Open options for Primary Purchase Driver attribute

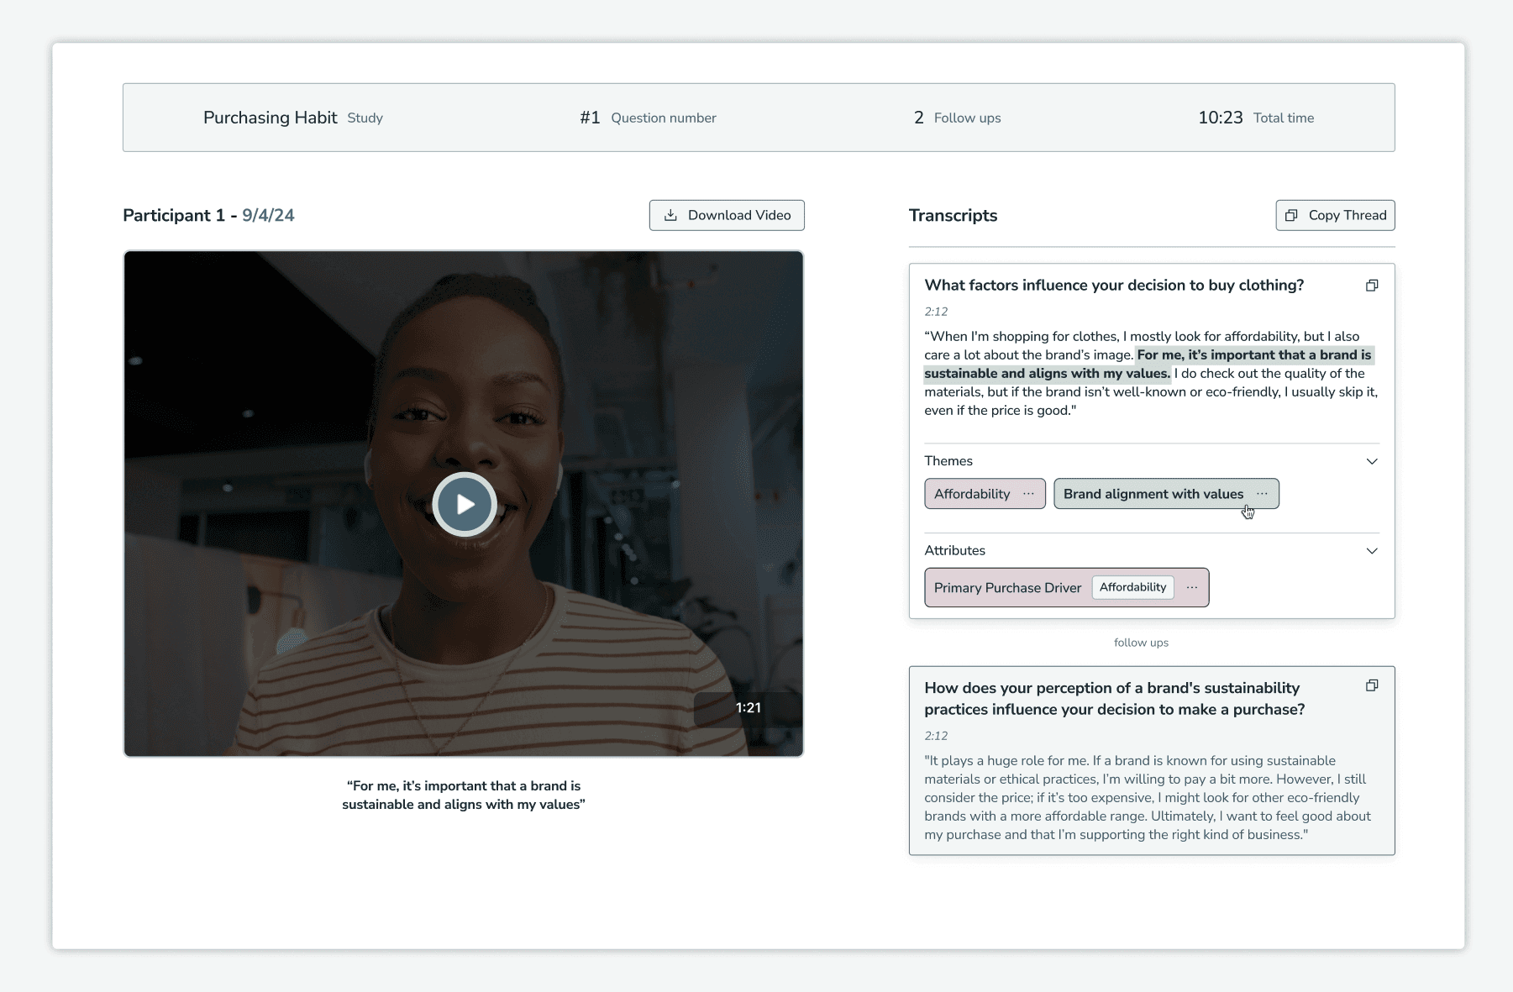pos(1191,587)
